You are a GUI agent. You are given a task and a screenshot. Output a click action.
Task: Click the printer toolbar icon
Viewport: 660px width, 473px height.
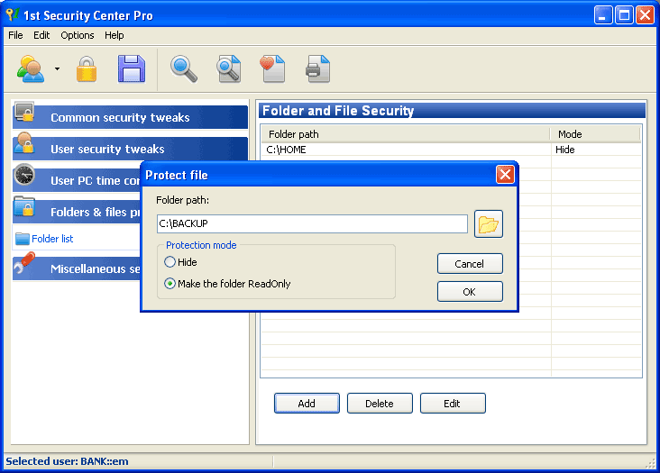[x=317, y=69]
